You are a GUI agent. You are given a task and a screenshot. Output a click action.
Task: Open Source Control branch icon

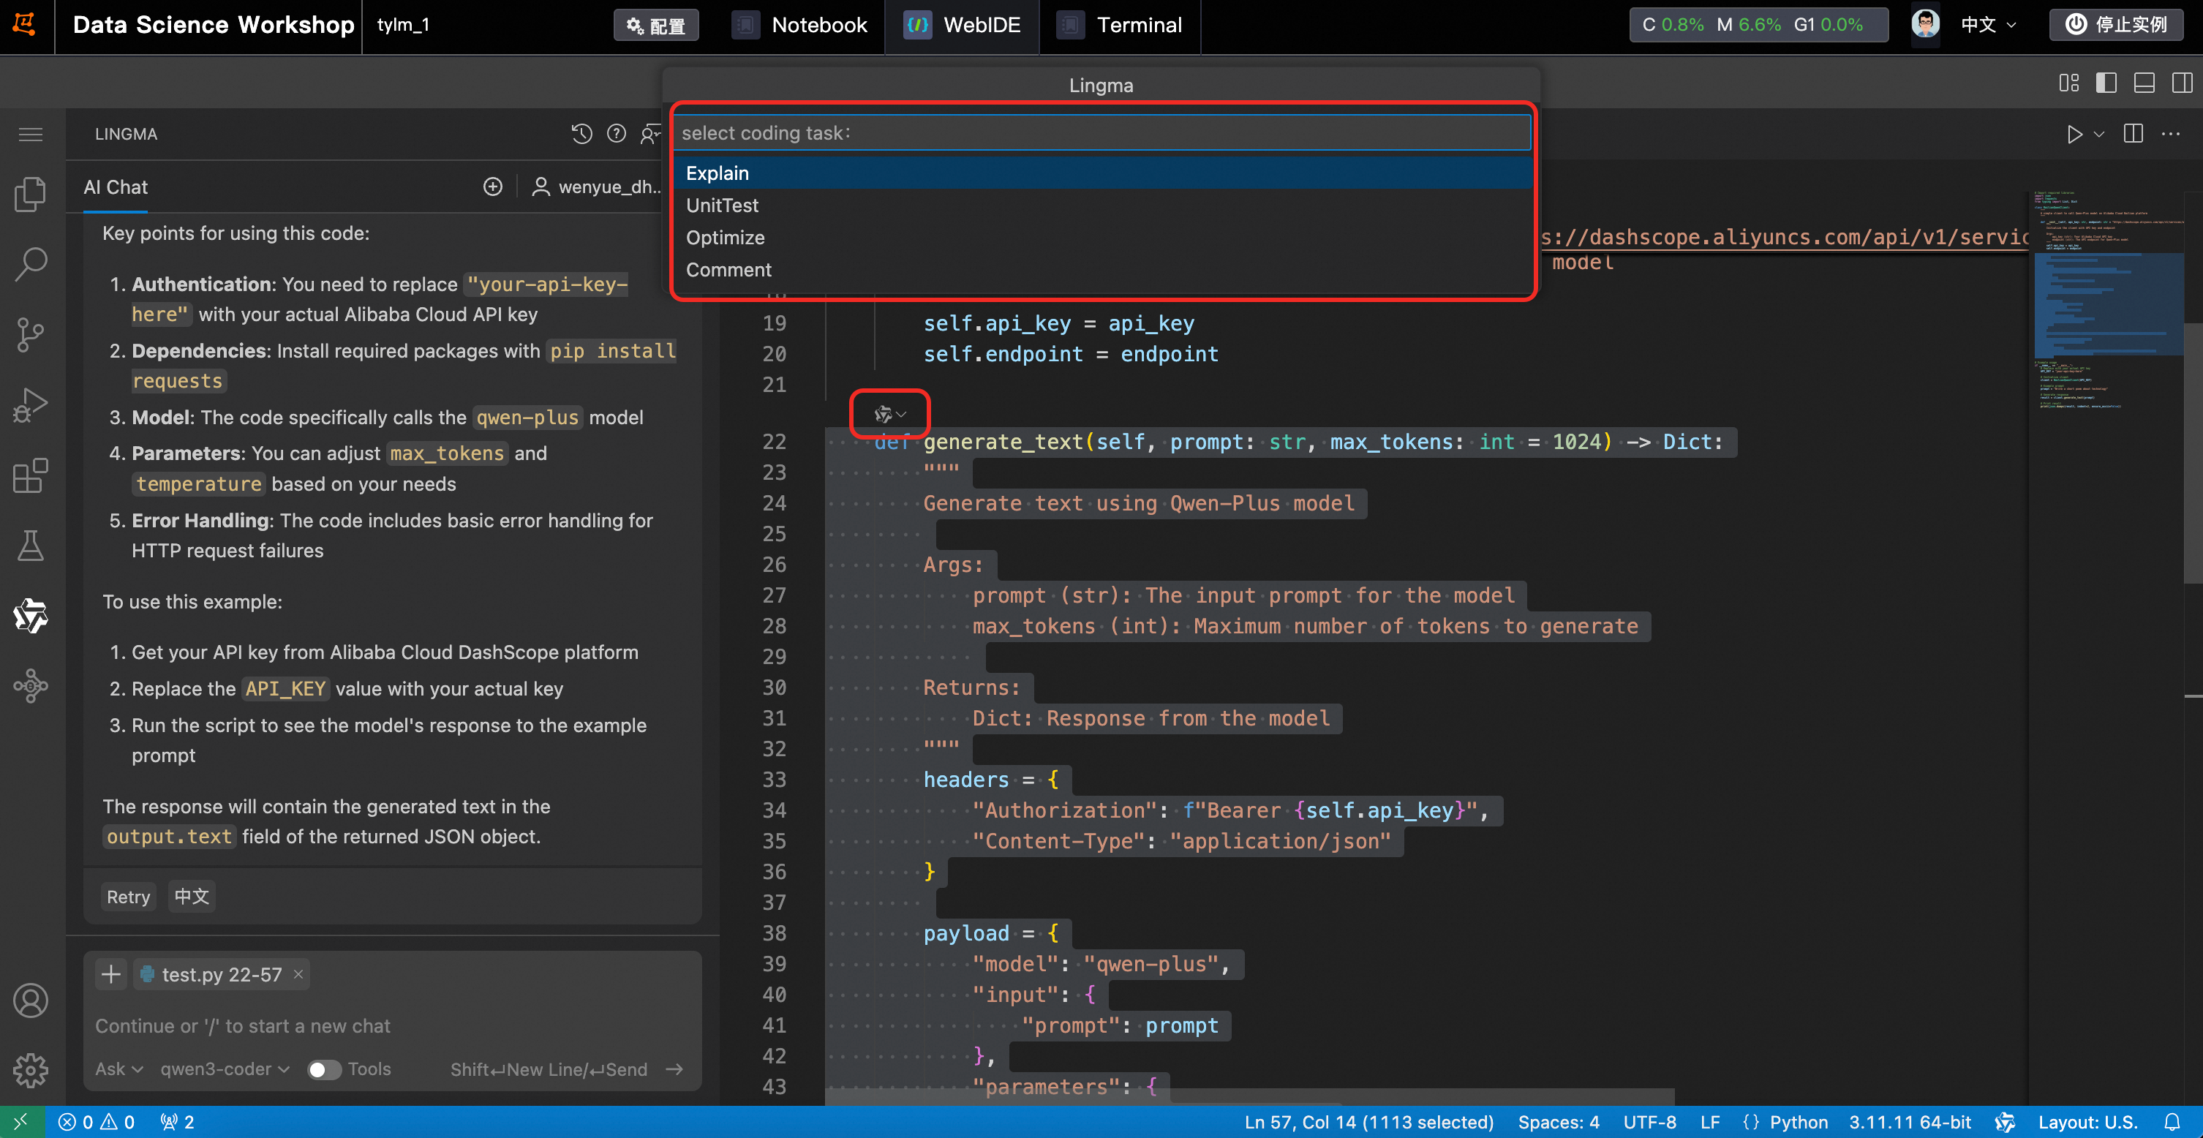coord(31,334)
